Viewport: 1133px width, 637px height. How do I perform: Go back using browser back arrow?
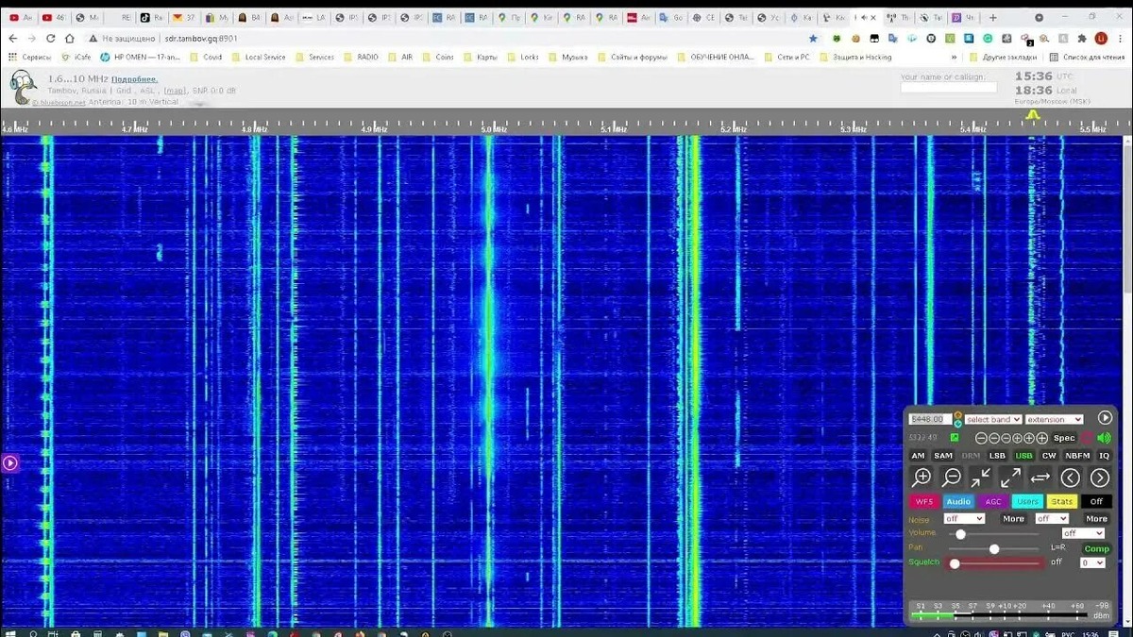coord(12,39)
